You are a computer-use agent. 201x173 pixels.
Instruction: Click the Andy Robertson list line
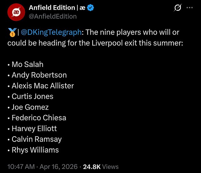(x=37, y=75)
